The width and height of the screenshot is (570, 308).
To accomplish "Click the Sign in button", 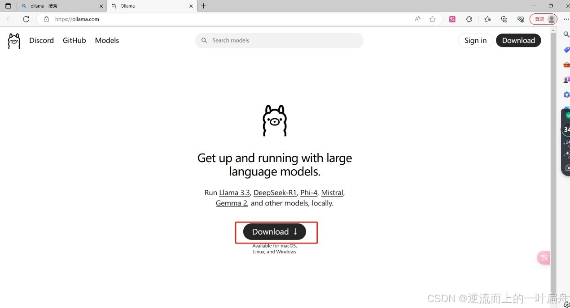I will pyautogui.click(x=475, y=40).
